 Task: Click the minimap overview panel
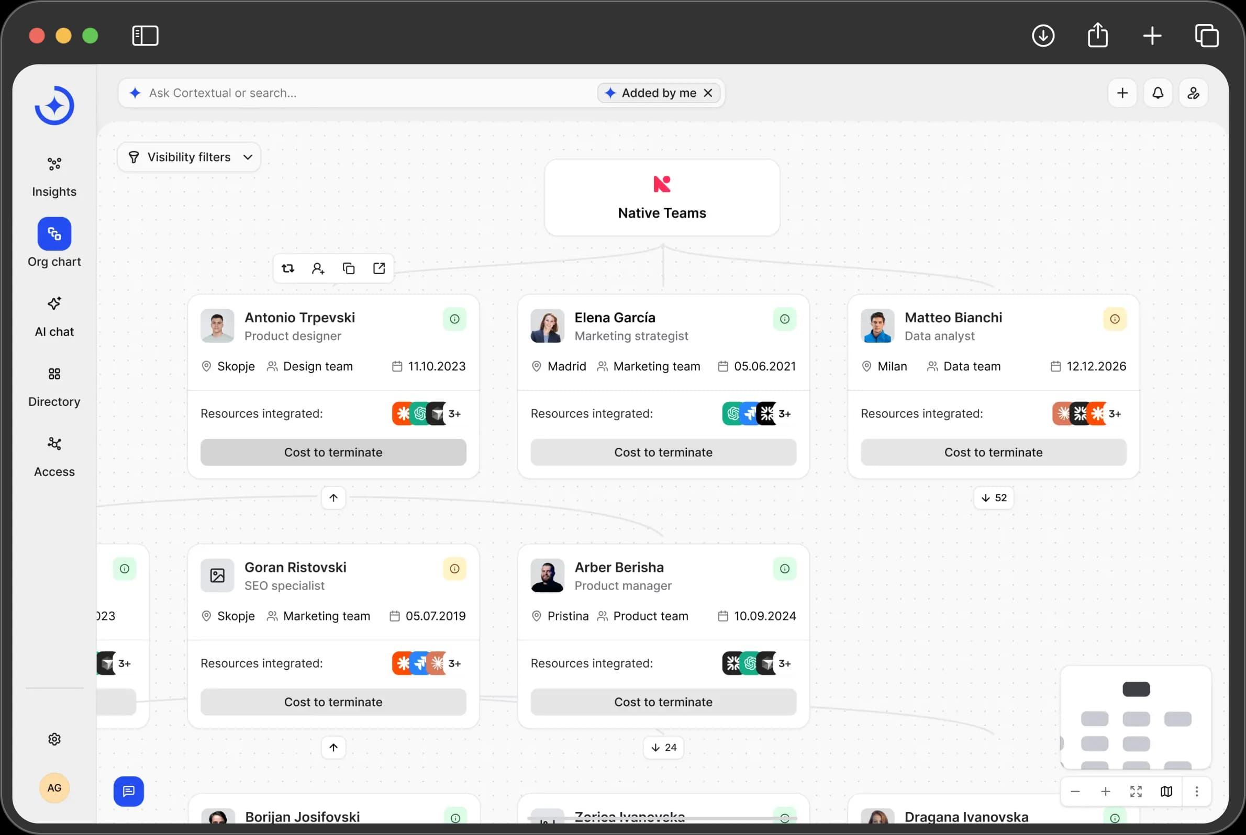coord(1136,717)
